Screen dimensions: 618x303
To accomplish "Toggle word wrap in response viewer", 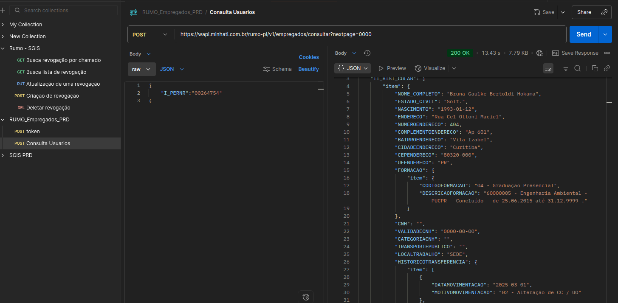I will point(548,68).
